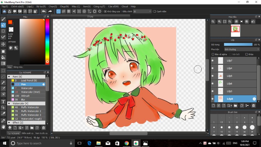
Task: Click the orange foreground color swatch
Action: 10,22
